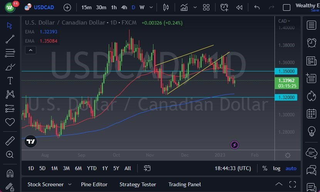Screen dimensions: 320x192
Task: Toggle the log scale
Action: (276, 168)
